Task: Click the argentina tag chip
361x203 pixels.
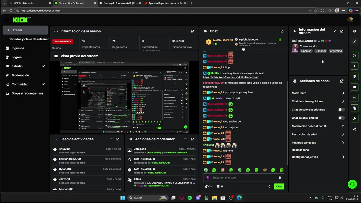Action: click(x=336, y=51)
